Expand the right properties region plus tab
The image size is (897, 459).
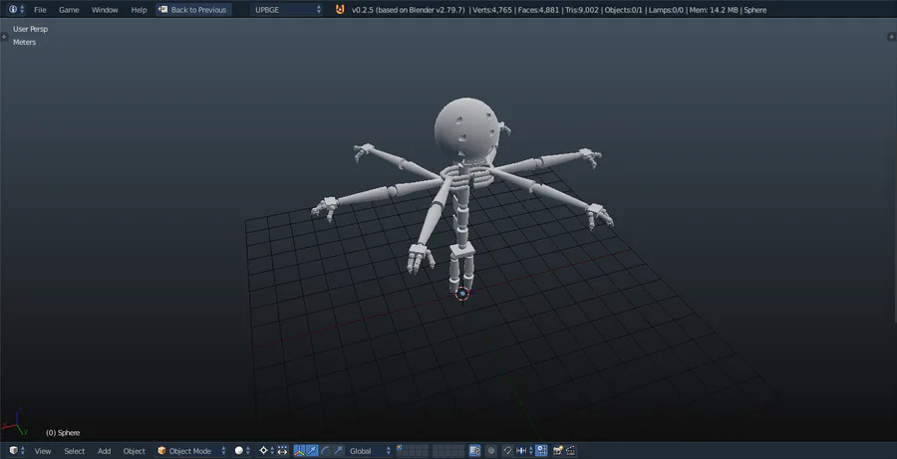click(892, 37)
